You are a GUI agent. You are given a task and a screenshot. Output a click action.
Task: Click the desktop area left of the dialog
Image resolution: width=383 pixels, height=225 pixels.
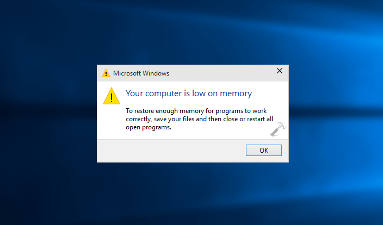tap(49, 114)
